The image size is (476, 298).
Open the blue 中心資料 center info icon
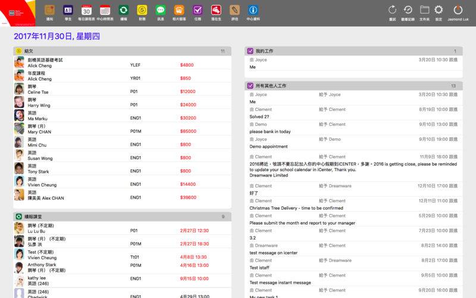(253, 10)
